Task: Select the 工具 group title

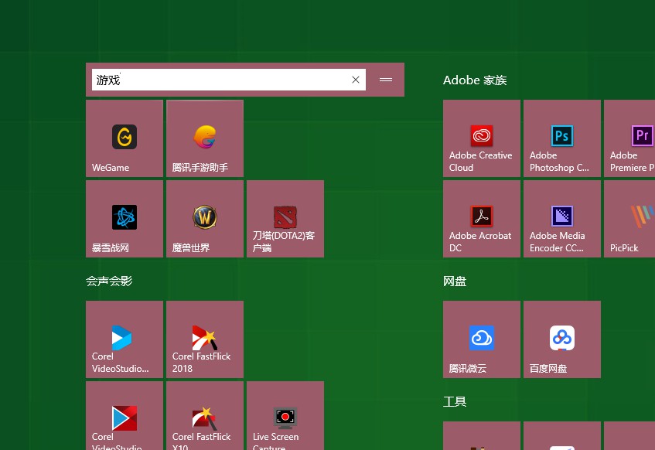Action: click(x=455, y=402)
